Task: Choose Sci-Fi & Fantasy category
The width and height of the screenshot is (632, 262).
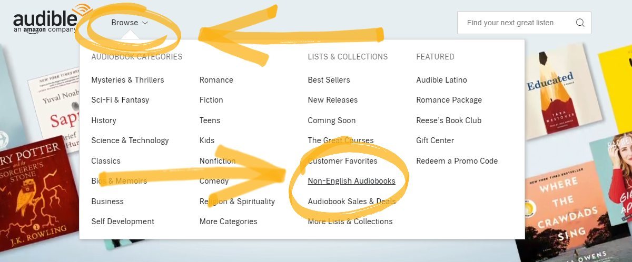Action: coord(120,100)
